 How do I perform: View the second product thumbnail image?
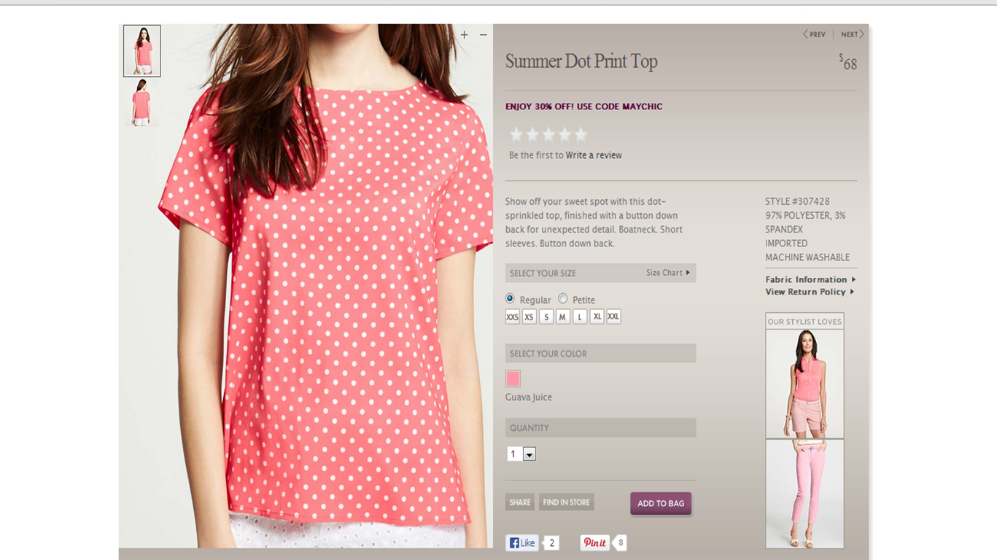coord(141,103)
